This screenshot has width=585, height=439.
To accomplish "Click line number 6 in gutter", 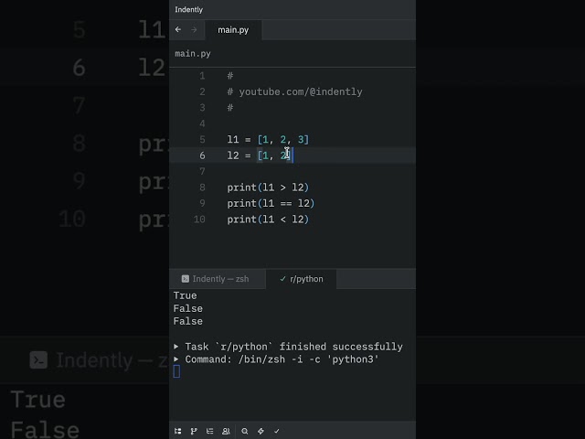I will click(x=202, y=155).
